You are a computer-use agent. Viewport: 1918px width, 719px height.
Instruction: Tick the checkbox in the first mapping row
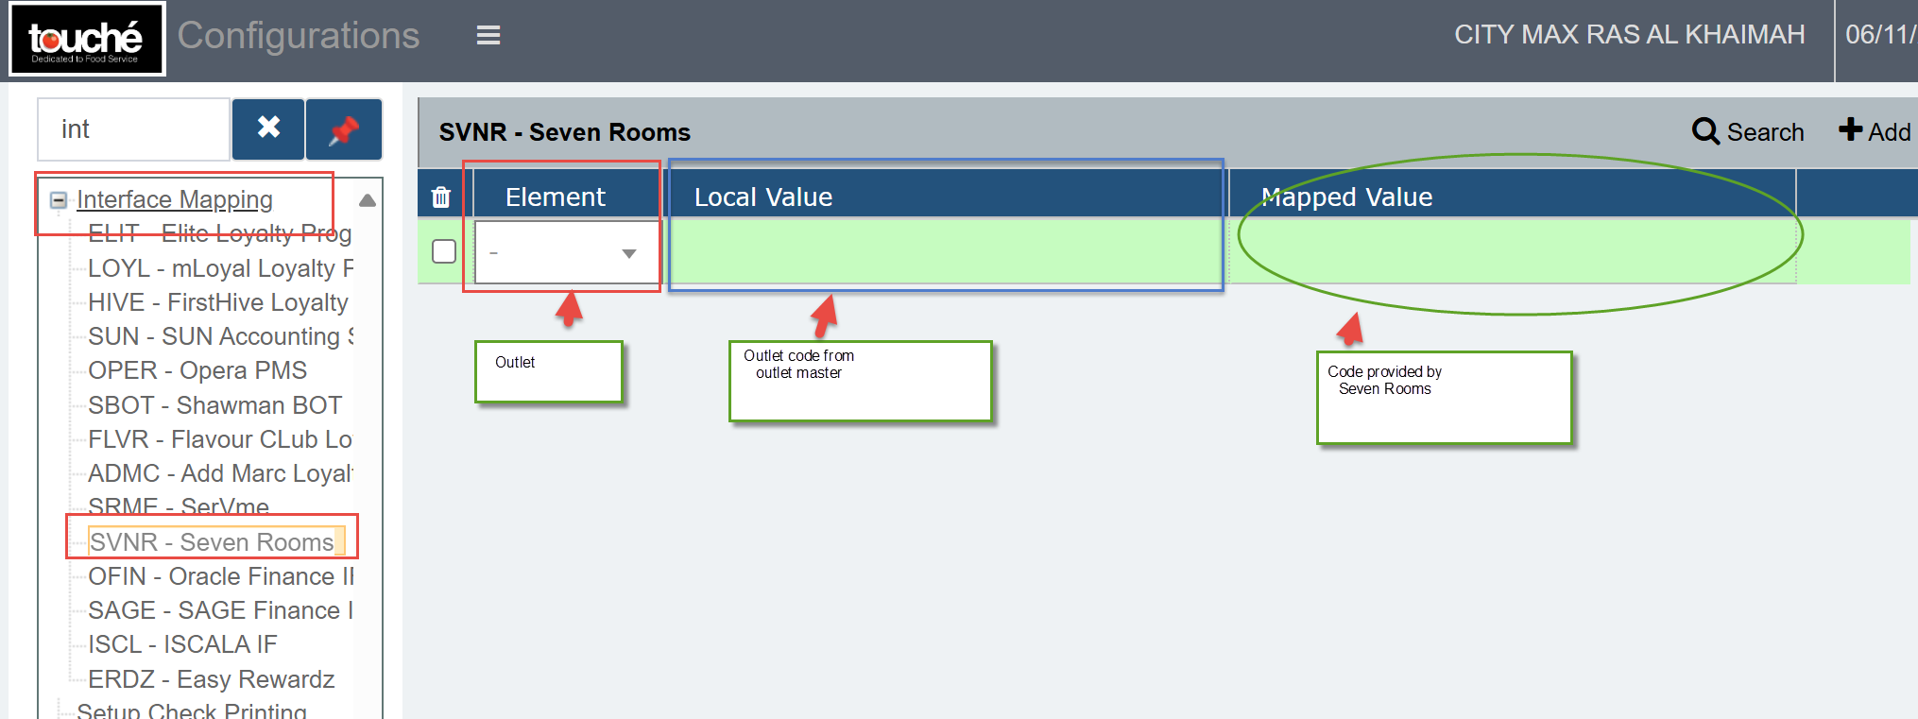tap(444, 251)
